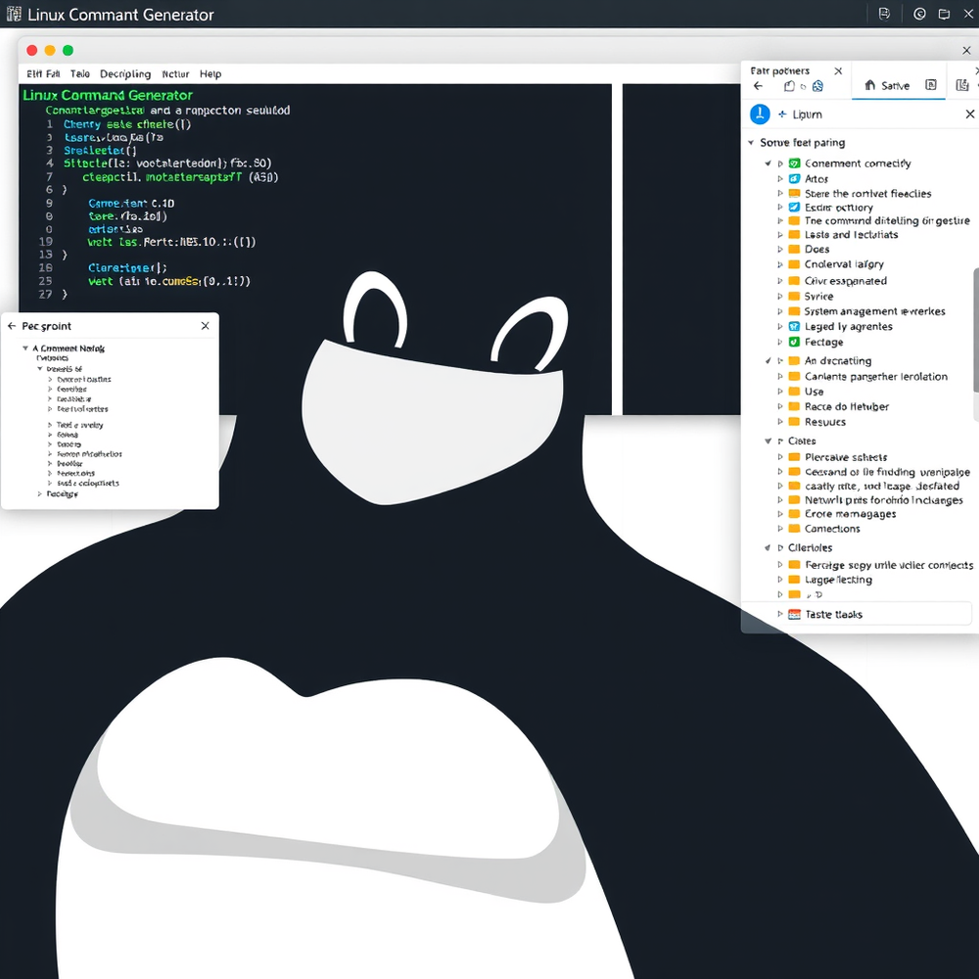Image resolution: width=979 pixels, height=979 pixels.
Task: Click the flag icon beside Taste tlaoks
Action: point(794,614)
